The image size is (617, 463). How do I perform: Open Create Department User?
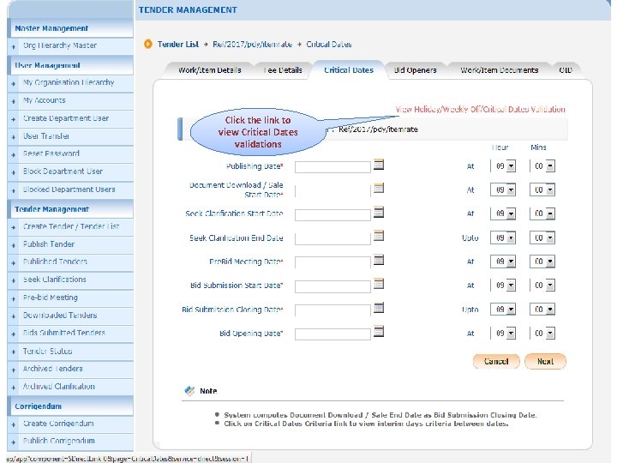coord(66,118)
